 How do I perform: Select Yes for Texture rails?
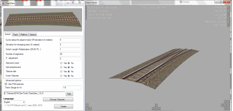pyautogui.click(x=61, y=71)
